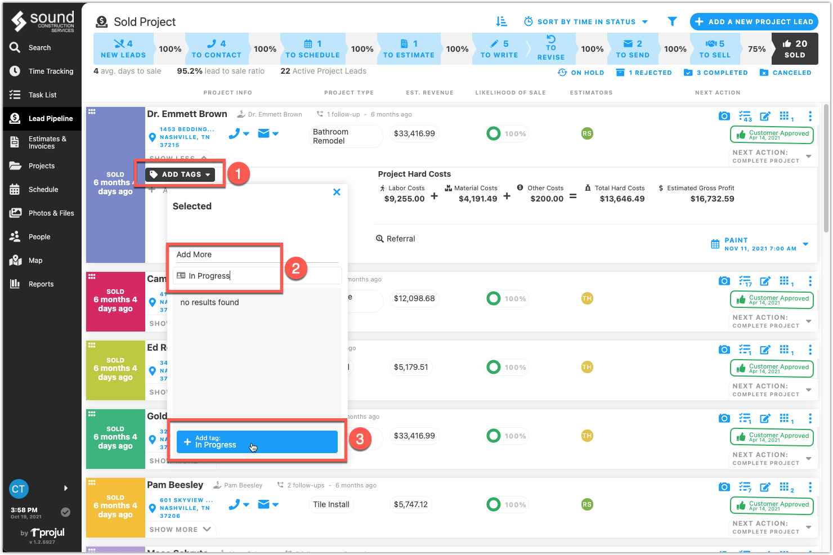Screen dimensions: 833x555
Task: Open the sort ordering icon near Sort By
Action: click(x=501, y=21)
